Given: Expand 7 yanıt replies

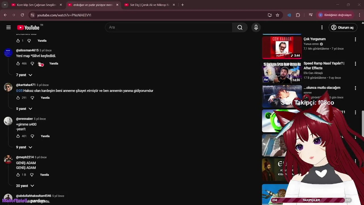Looking at the screenshot, I should point(24,75).
